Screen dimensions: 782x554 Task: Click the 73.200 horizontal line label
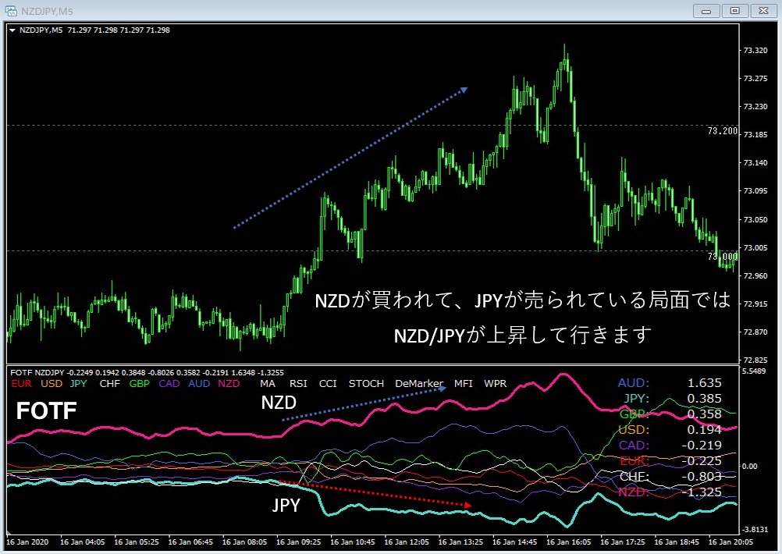722,130
